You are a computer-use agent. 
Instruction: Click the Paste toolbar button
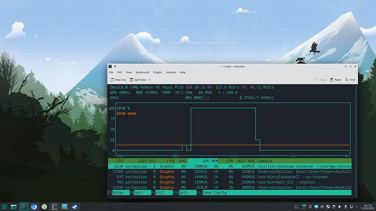[x=335, y=79]
